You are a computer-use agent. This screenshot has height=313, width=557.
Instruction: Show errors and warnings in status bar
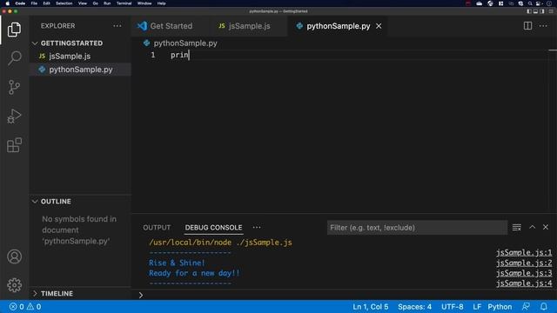point(25,307)
